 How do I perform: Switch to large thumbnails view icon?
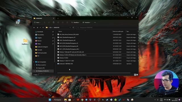(137, 75)
